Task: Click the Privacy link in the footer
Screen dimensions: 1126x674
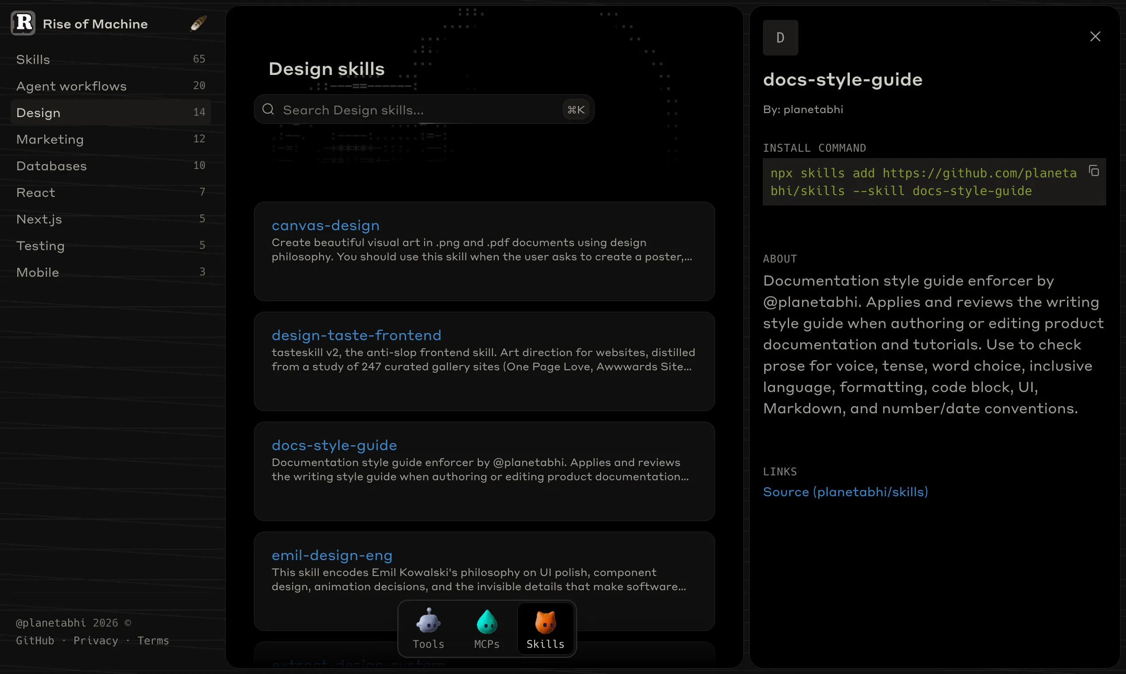Action: pyautogui.click(x=96, y=640)
